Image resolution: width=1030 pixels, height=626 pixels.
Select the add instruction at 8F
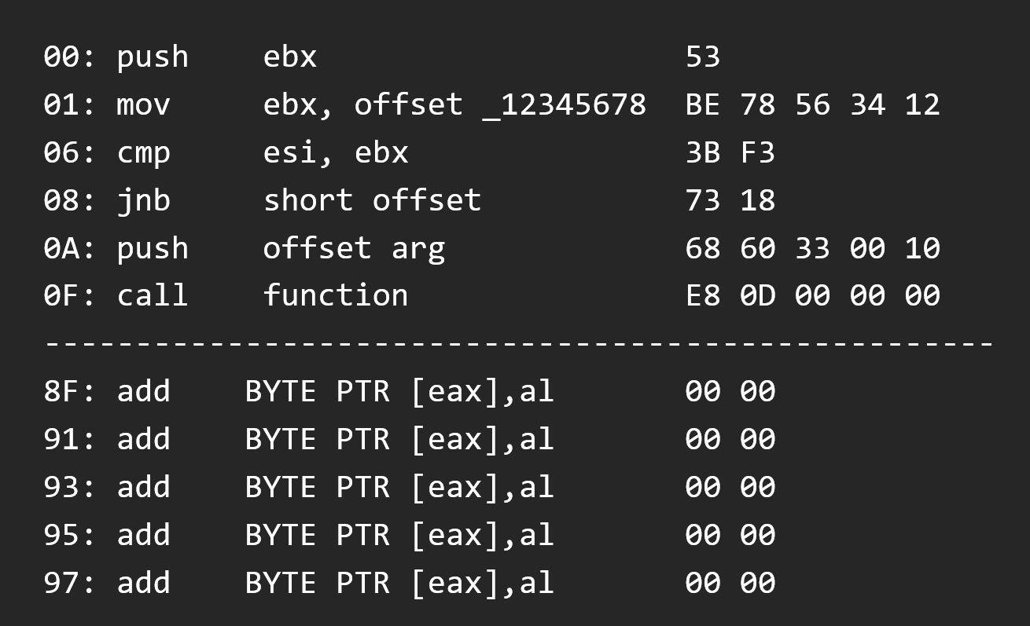(x=410, y=391)
